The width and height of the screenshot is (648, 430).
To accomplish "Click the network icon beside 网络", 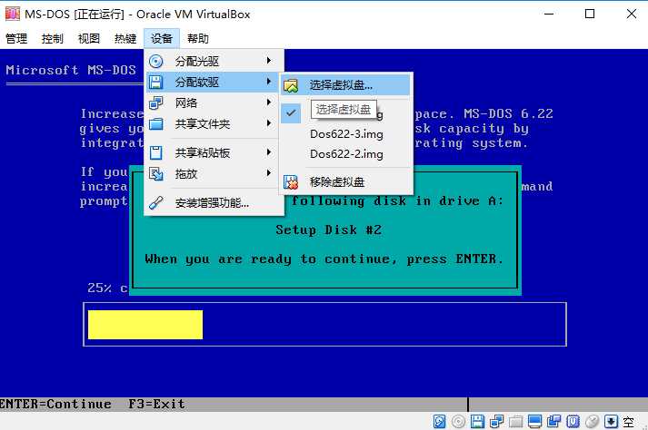I will point(155,103).
